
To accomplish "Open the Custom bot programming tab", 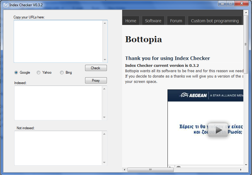I will 215,21.
